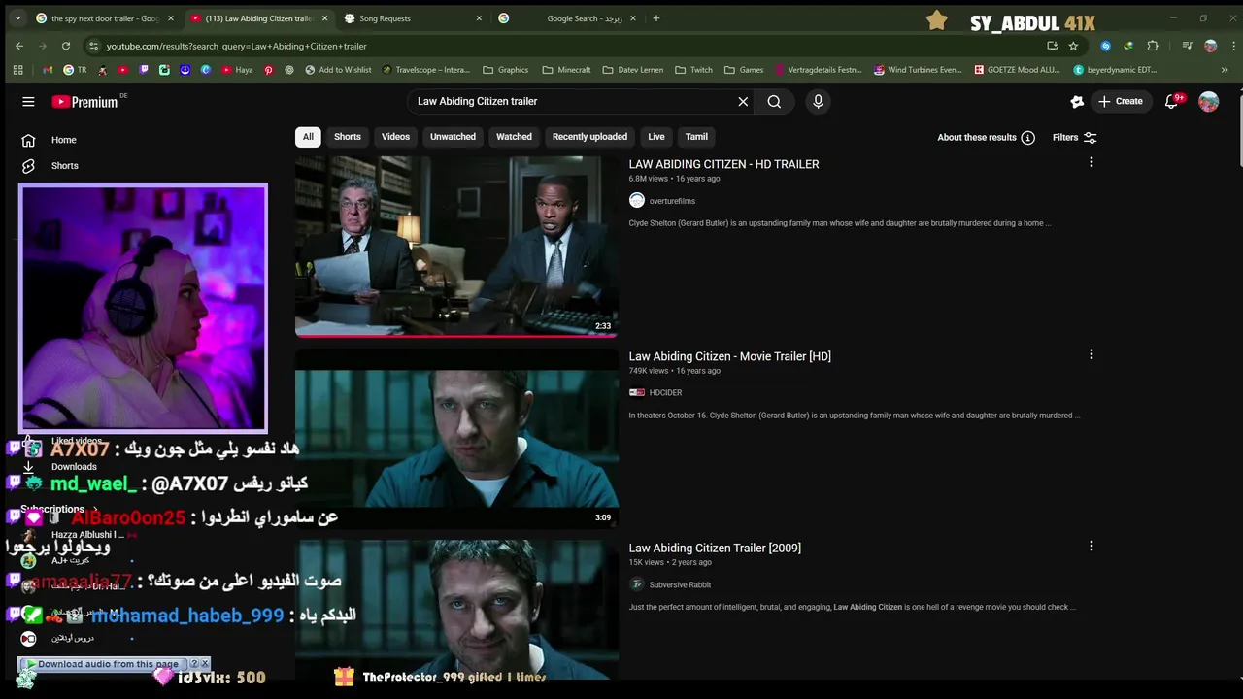This screenshot has width=1243, height=699.
Task: Open the Twitch bookmarks folder
Action: (694, 70)
